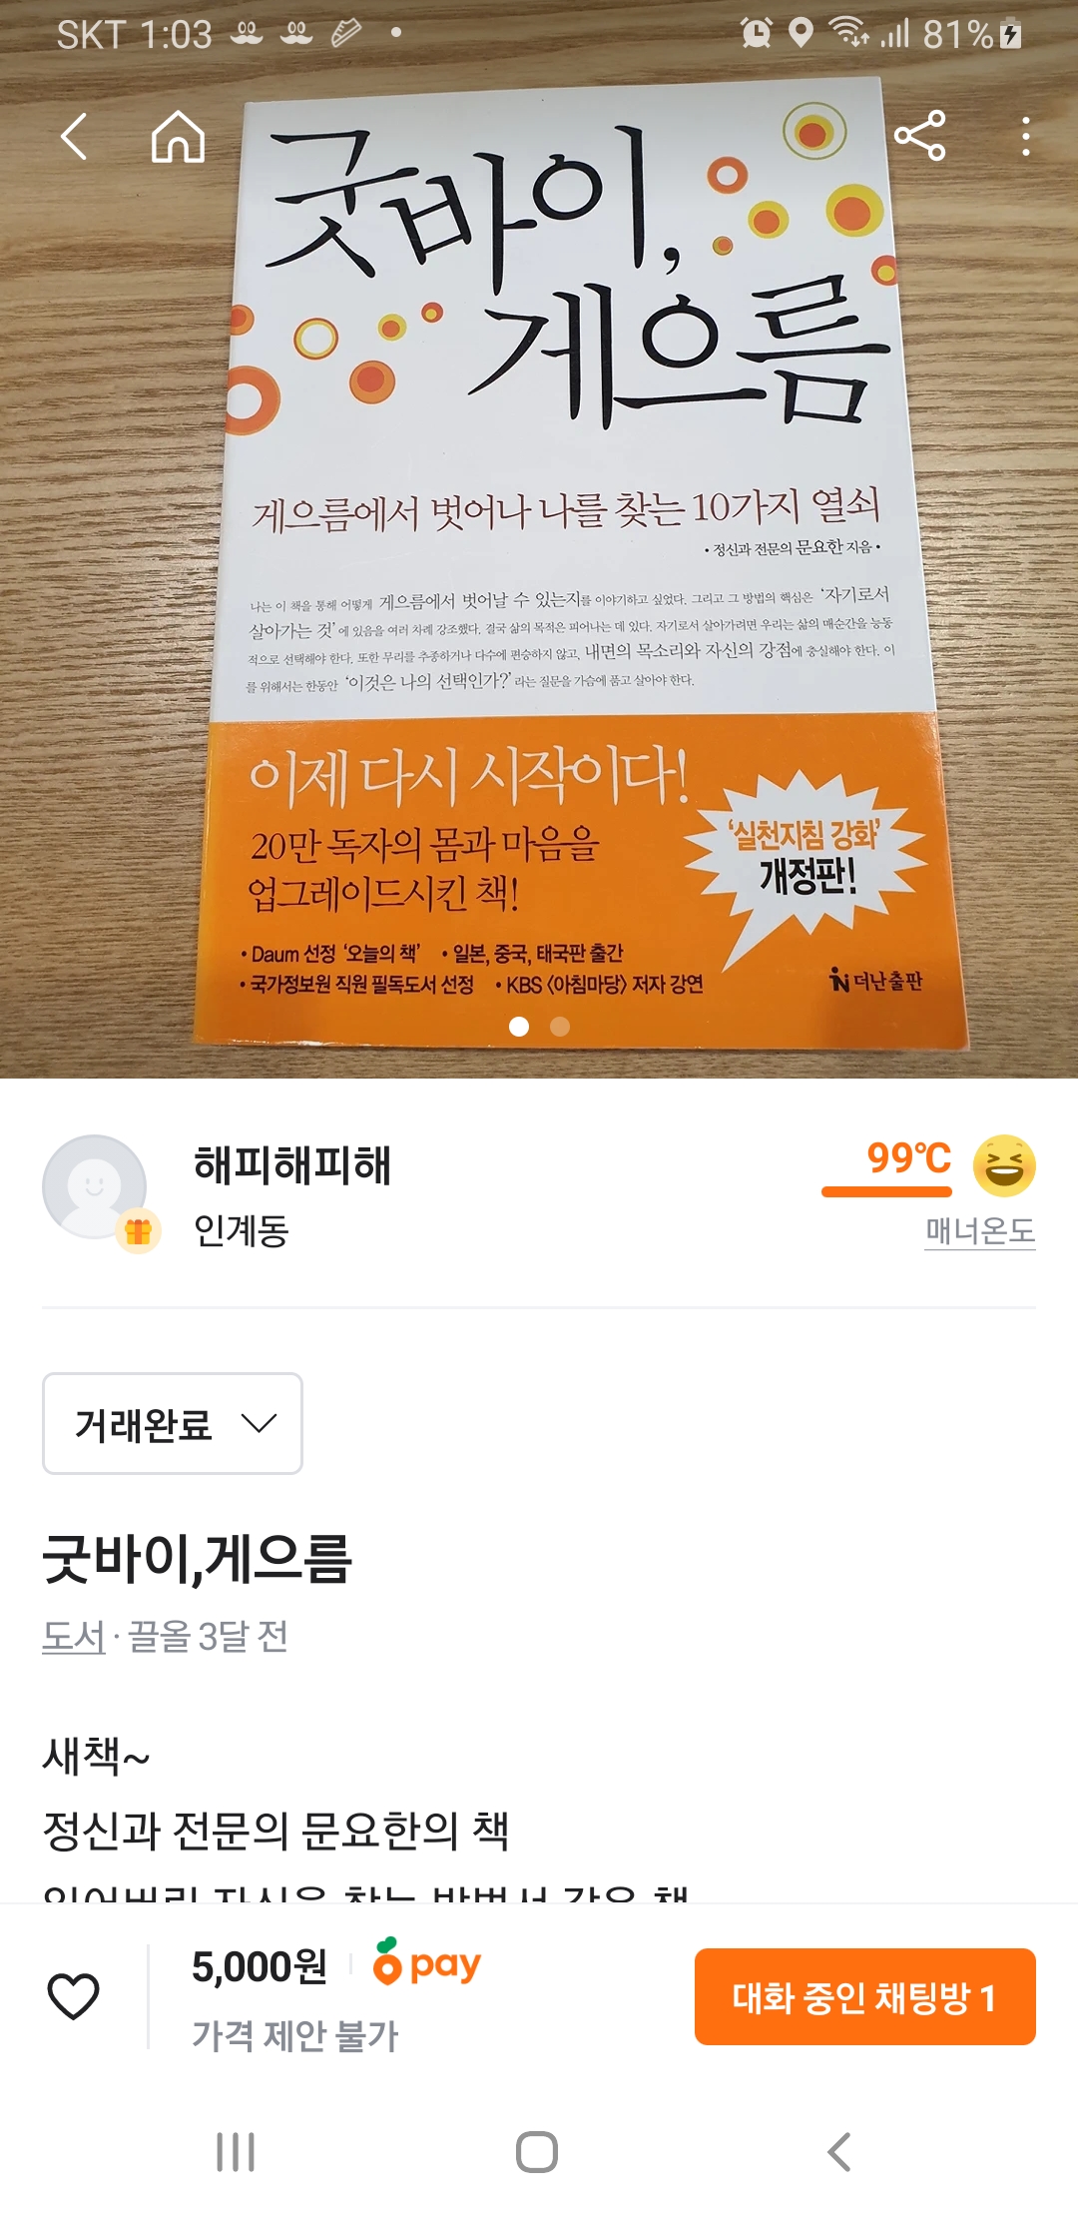Screen dimensions: 1078x2217
Task: Tap the 대화 중인 채팅방 1 button
Action: click(865, 1996)
